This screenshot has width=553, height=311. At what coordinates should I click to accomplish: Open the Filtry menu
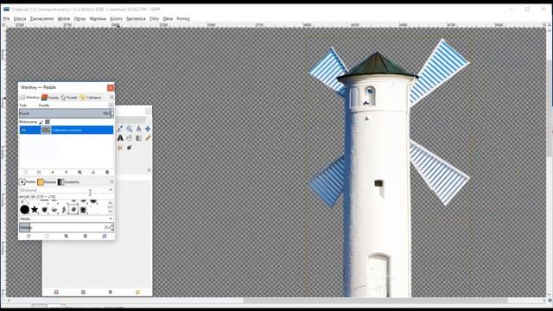(154, 19)
